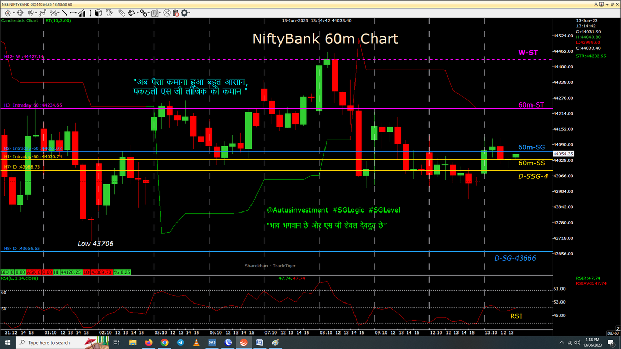Click the pencil tag icon in toolbar
Image resolution: width=621 pixels, height=349 pixels.
coord(122,12)
